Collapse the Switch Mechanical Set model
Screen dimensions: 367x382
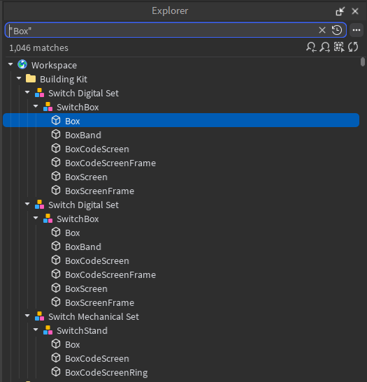[x=27, y=316]
